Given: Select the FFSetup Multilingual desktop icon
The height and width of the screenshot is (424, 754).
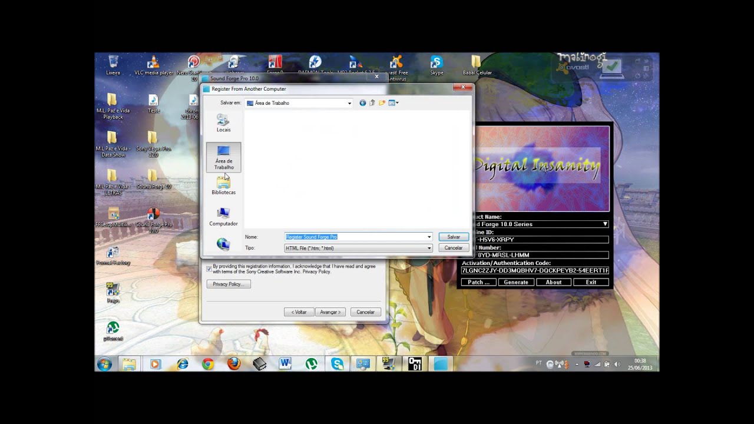Looking at the screenshot, I should [x=113, y=217].
